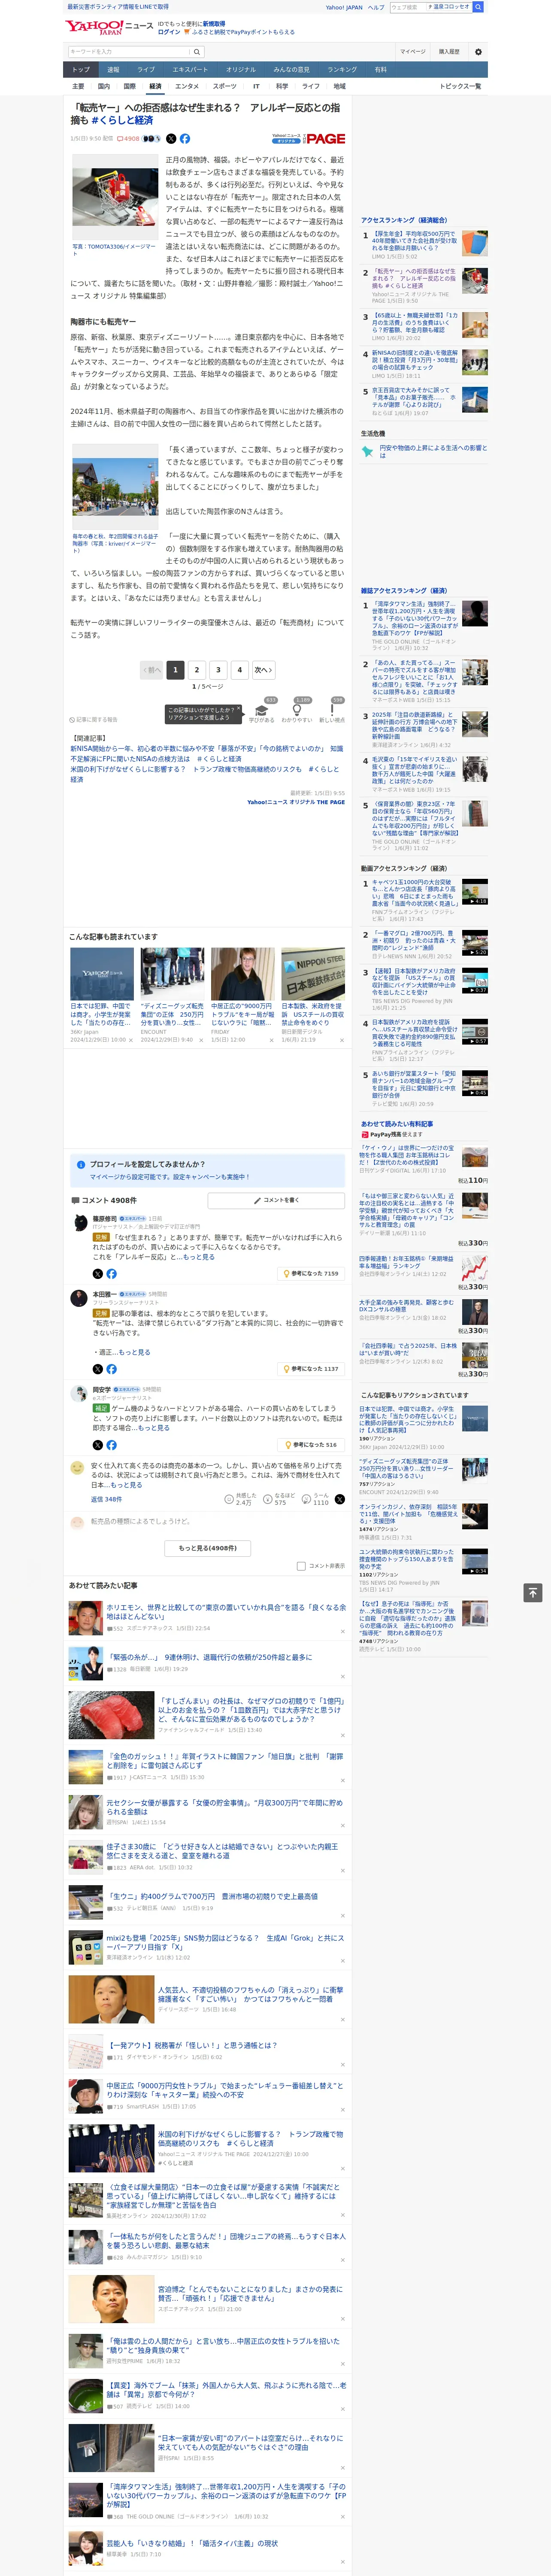Click the ログイン link
Viewport: 551px width, 2576px height.
click(x=169, y=32)
